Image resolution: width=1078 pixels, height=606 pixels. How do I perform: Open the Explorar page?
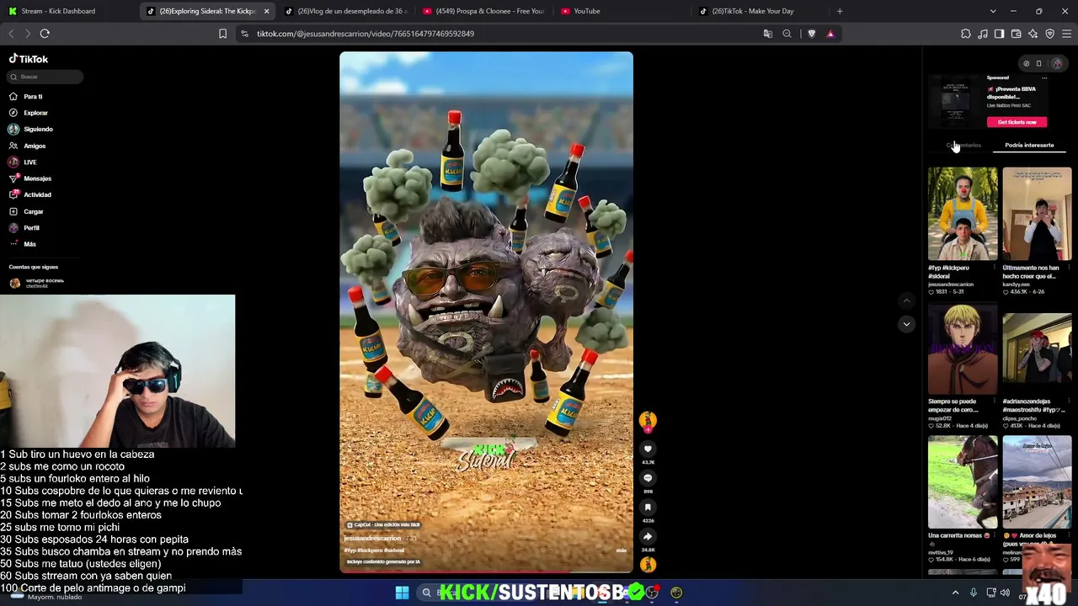pyautogui.click(x=29, y=113)
